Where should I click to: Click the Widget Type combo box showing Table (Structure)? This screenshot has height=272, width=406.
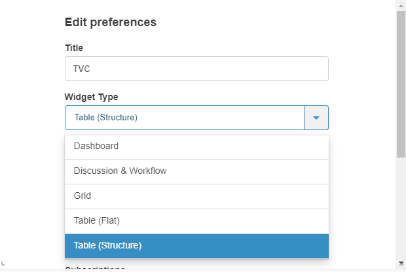pos(184,118)
